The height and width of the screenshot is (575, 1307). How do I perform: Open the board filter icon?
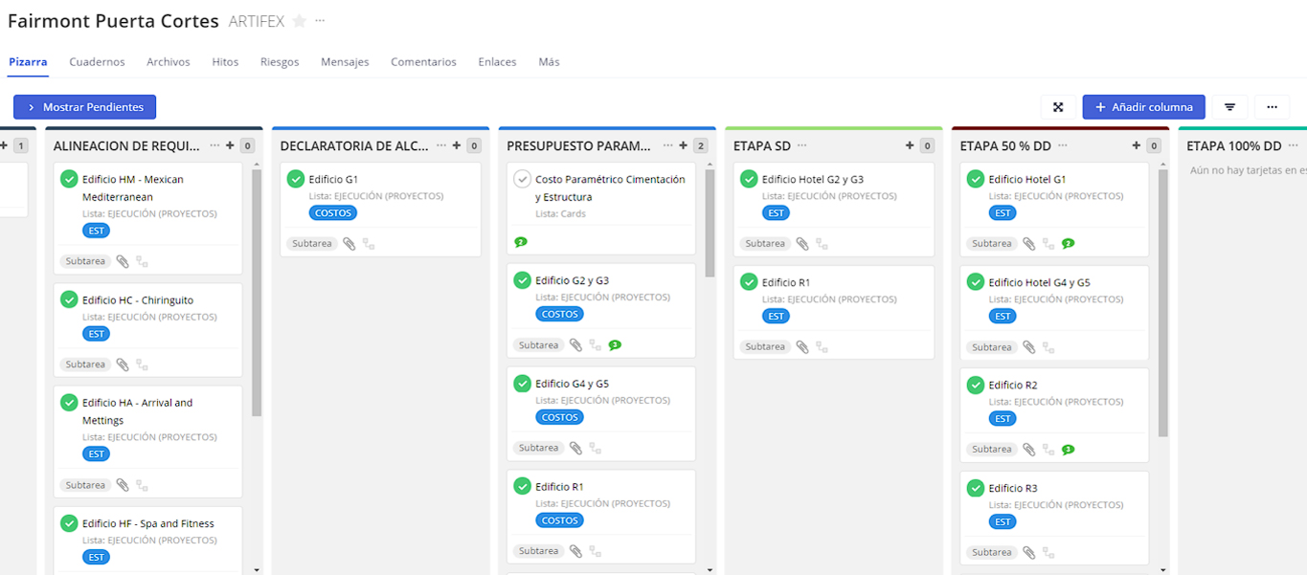pos(1229,107)
